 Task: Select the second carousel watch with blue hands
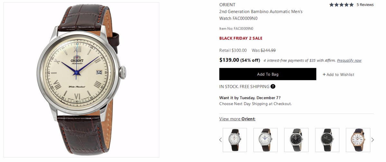(x=265, y=140)
